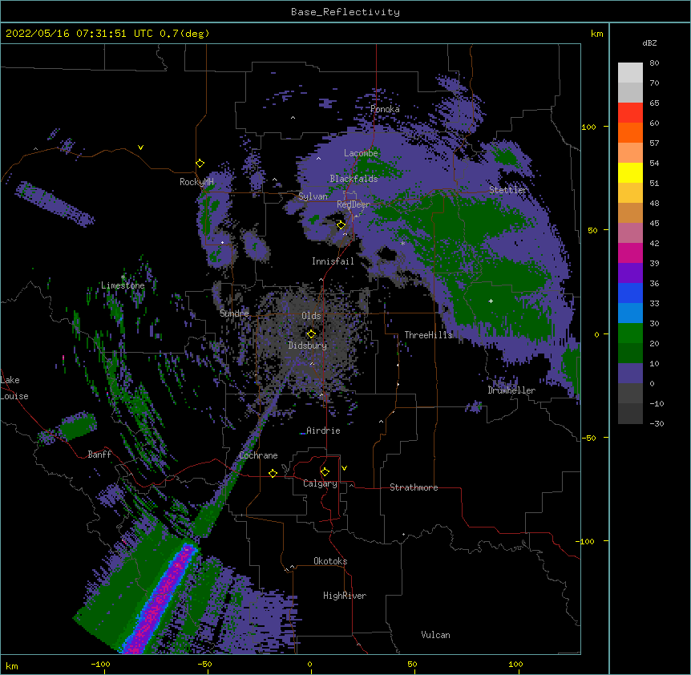Select the yellow 54 dBZ legend color

(x=630, y=172)
